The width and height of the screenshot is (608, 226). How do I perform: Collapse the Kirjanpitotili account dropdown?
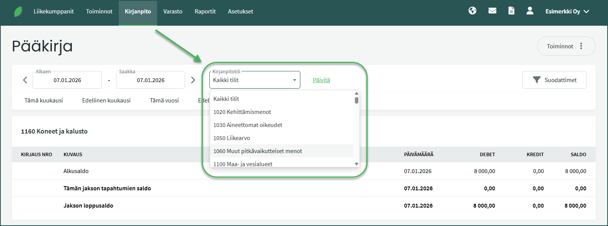pyautogui.click(x=294, y=80)
